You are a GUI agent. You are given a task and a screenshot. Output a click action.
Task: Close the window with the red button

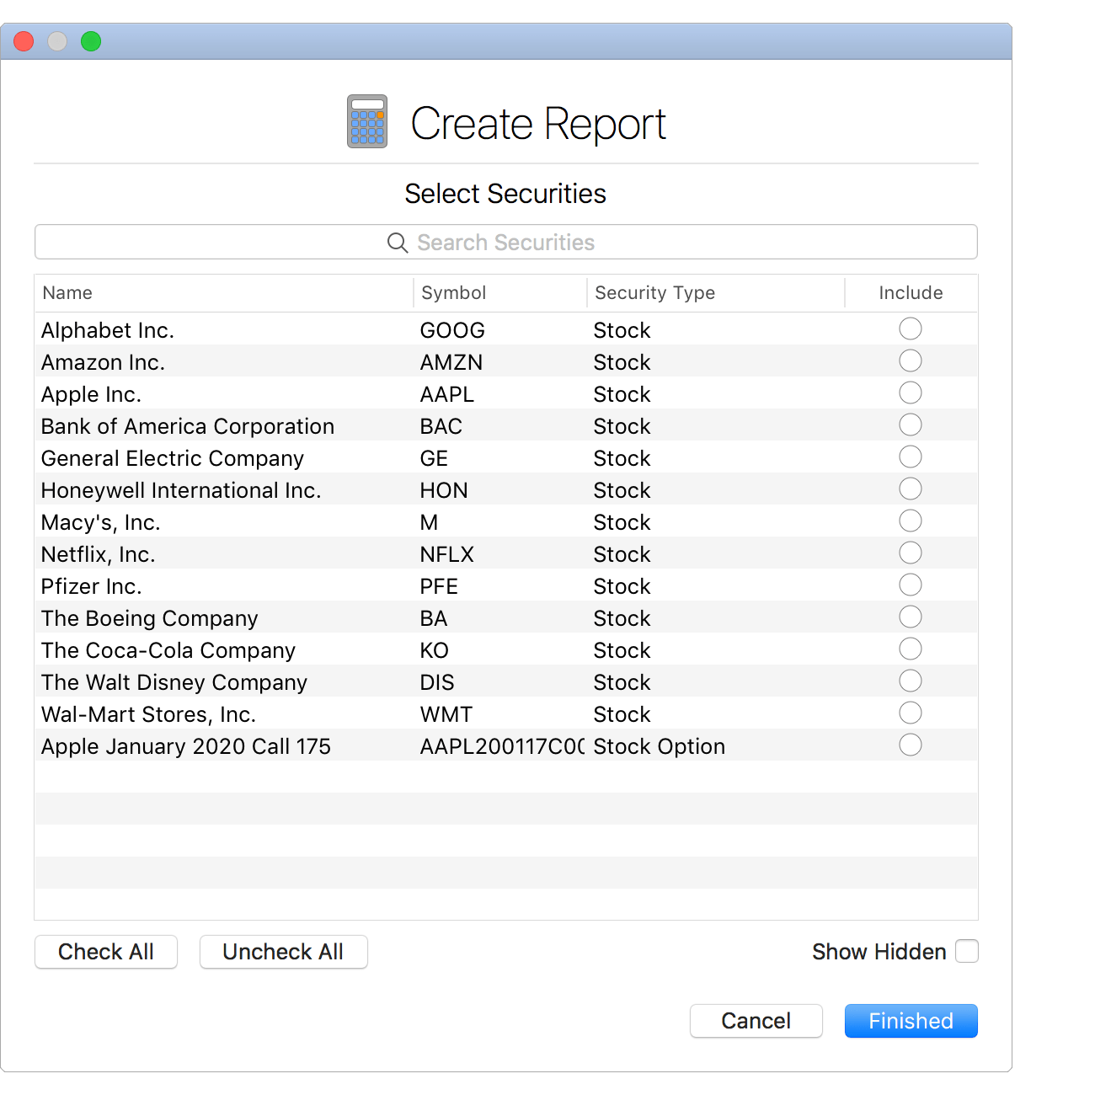(24, 41)
